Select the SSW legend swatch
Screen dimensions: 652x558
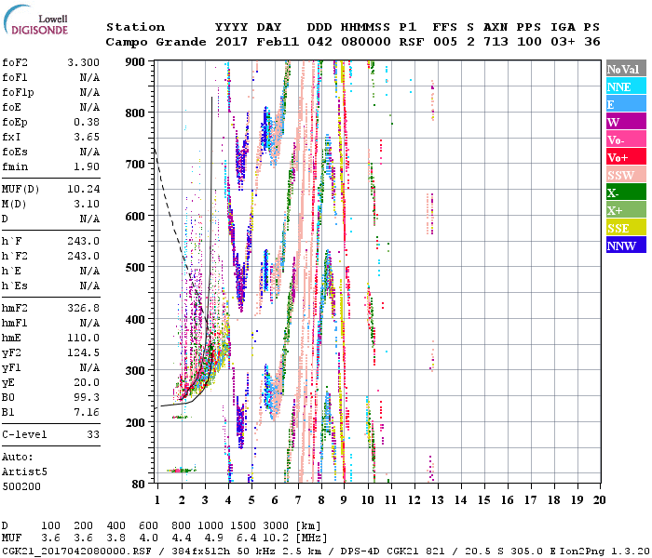click(x=624, y=175)
